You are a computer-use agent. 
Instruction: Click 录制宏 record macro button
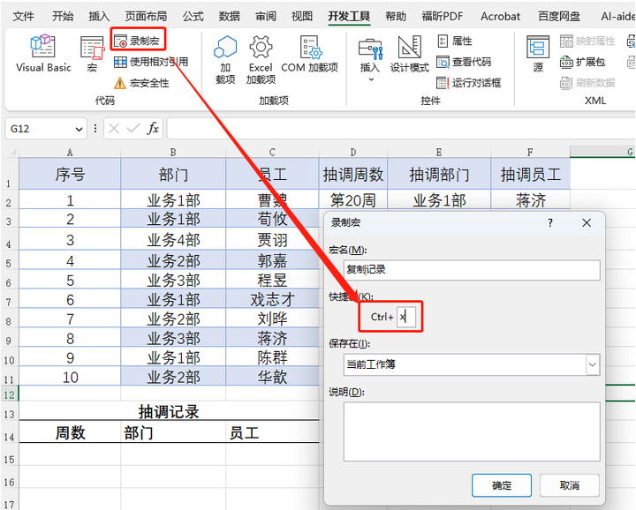pyautogui.click(x=137, y=41)
